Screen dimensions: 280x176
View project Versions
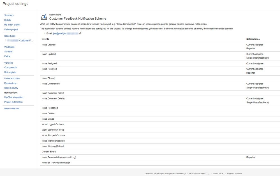click(9, 63)
